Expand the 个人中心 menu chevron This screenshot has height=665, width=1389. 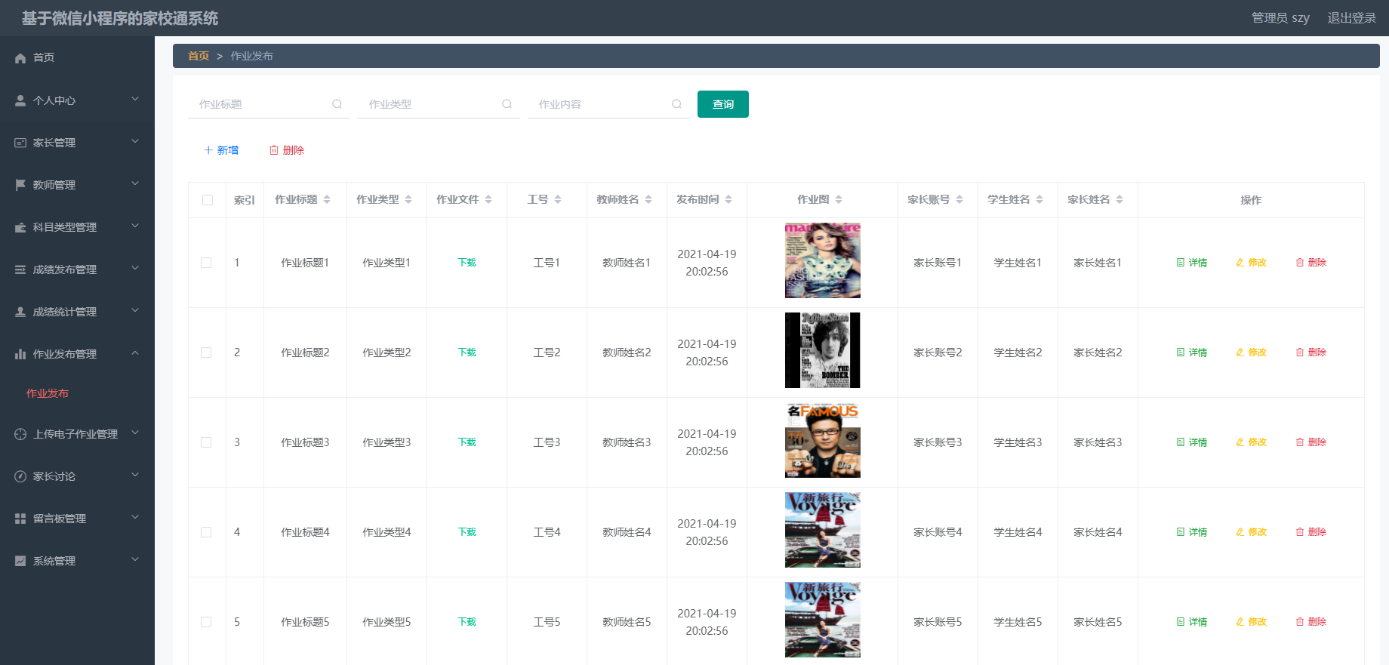click(x=135, y=99)
